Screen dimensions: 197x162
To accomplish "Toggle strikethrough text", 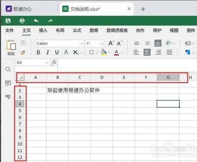I will point(66,52).
